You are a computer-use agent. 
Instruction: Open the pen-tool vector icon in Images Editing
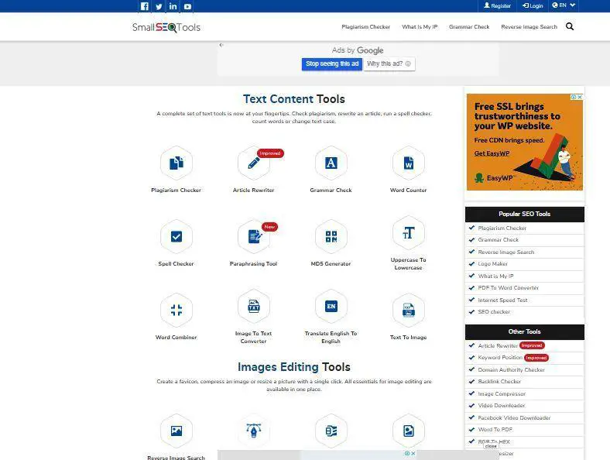coord(254,431)
